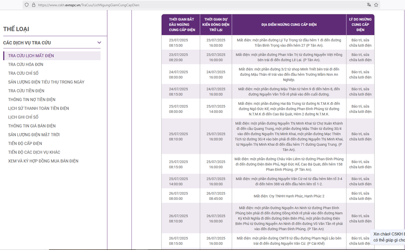
Task: Click đường 3/2 shop Minh Triết location text
Action: [x=289, y=75]
